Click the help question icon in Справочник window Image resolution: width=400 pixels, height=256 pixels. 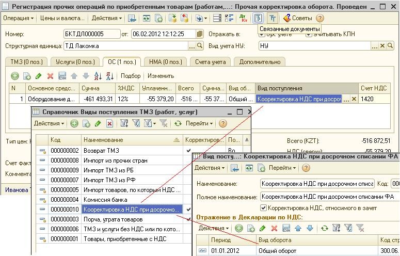click(223, 124)
